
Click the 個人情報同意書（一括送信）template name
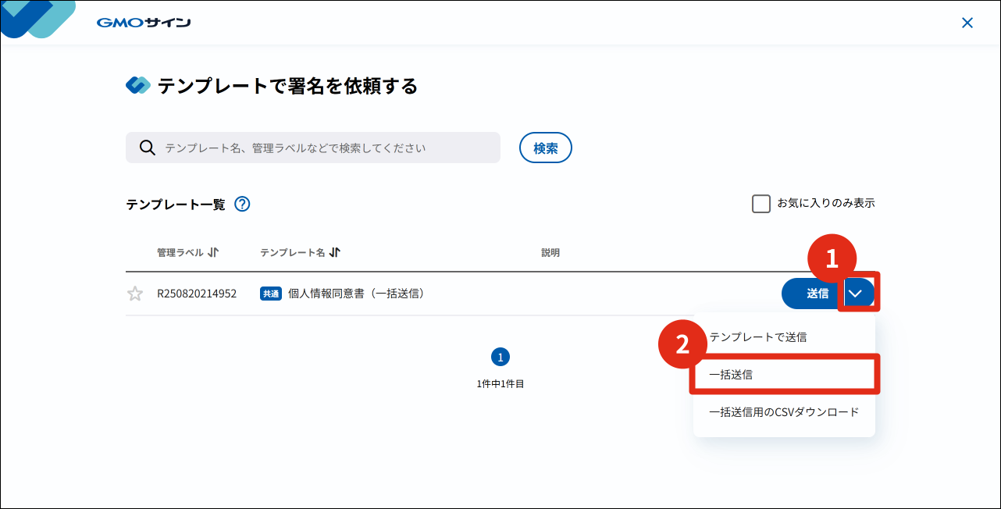click(x=356, y=294)
